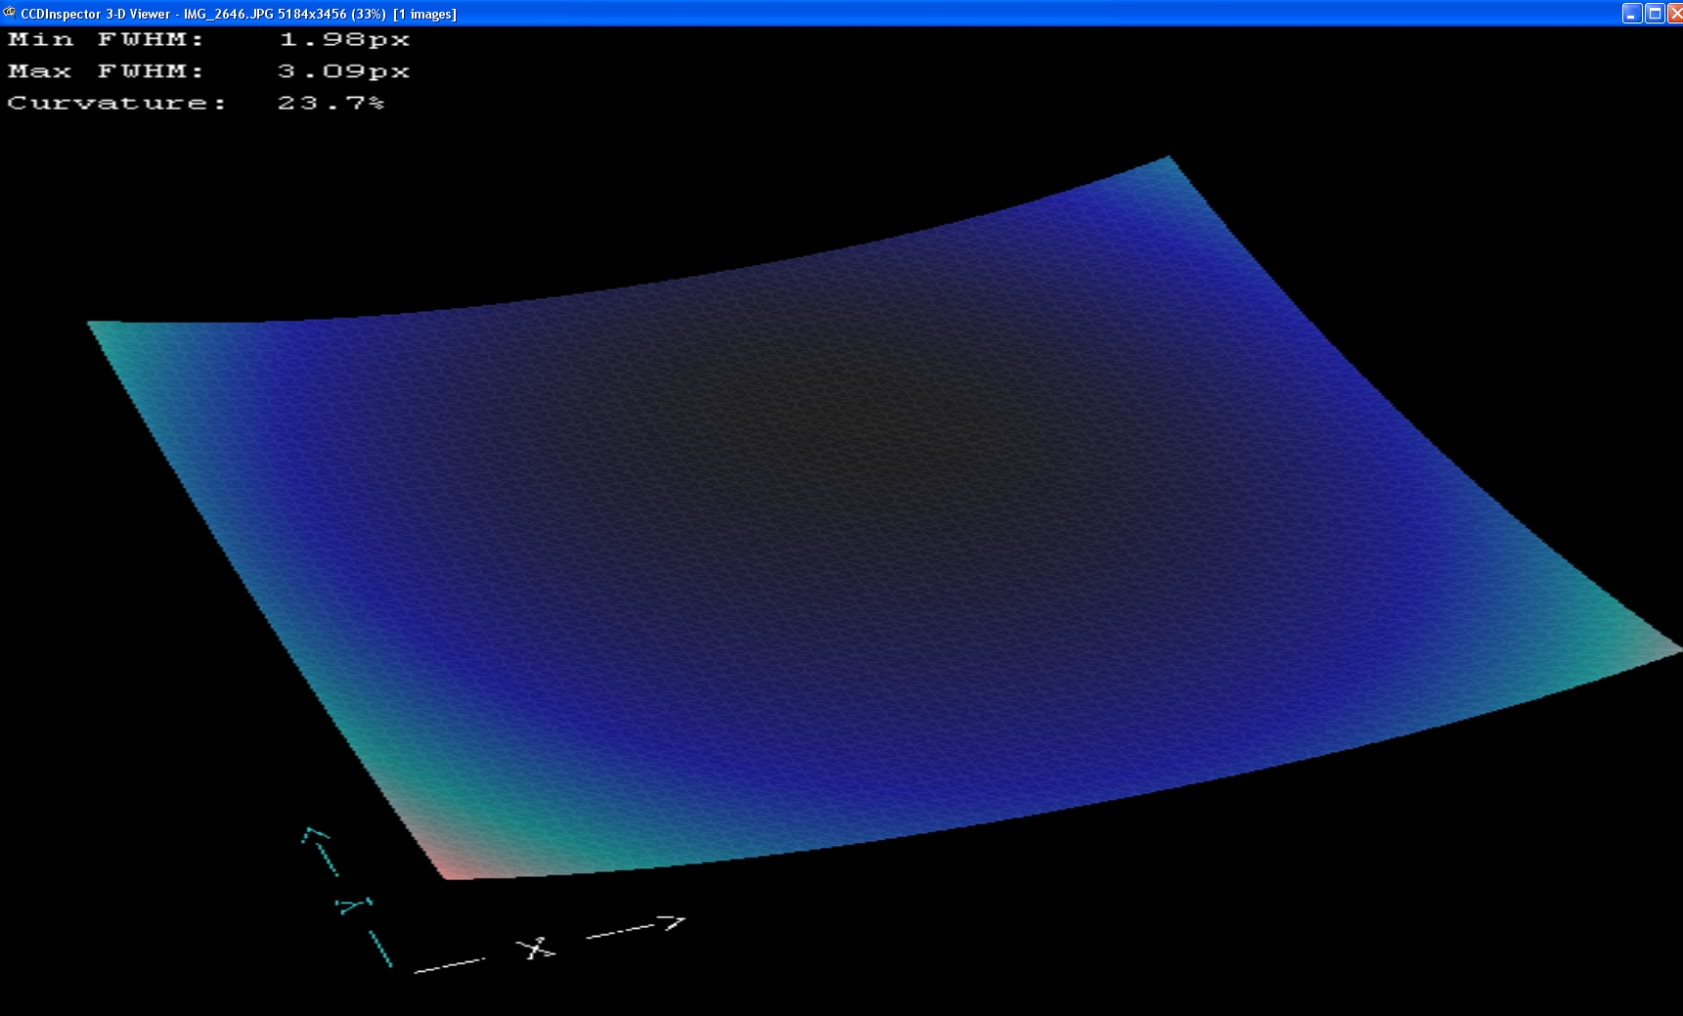Click the Curvature 23.7% readout

pos(196,103)
